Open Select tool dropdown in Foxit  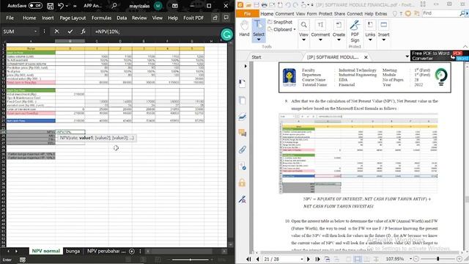pos(259,39)
